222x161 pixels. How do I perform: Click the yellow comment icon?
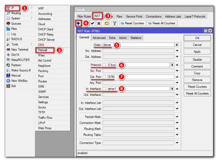(107, 23)
